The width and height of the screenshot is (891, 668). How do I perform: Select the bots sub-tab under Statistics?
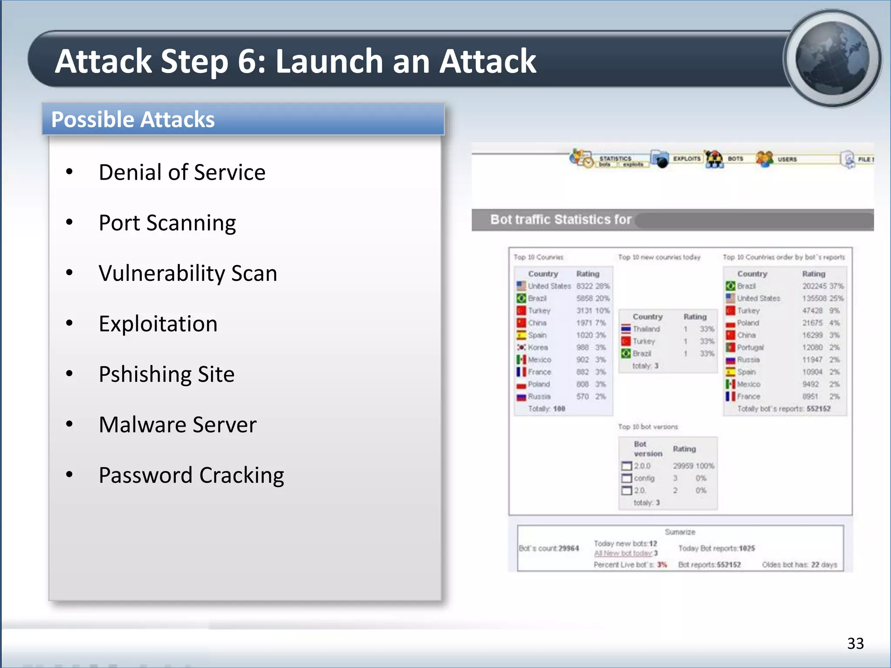tap(605, 164)
